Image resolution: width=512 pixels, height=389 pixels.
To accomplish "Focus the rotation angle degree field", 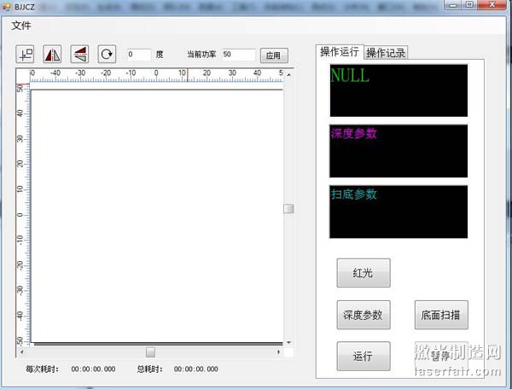I will point(138,54).
